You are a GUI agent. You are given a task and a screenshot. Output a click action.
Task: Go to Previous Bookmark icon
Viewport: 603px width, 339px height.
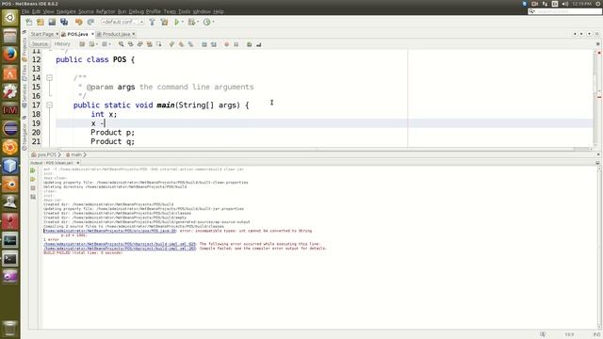click(x=171, y=44)
